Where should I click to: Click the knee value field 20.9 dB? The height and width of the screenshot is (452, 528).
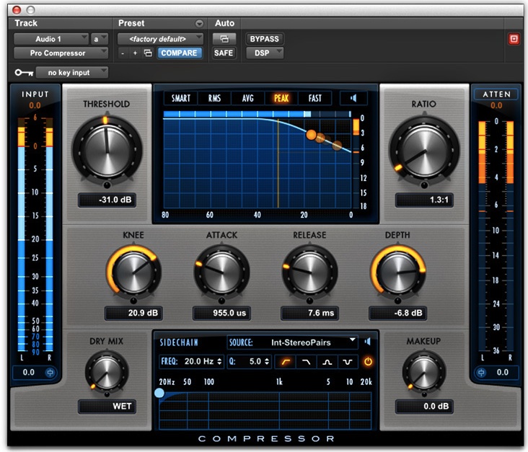pos(133,313)
